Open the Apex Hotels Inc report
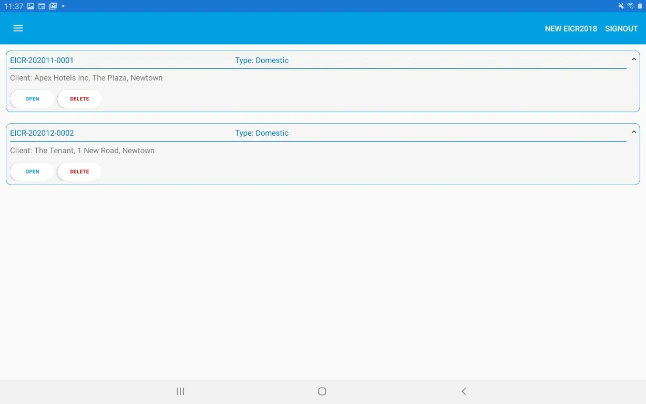The image size is (646, 404). click(x=33, y=99)
